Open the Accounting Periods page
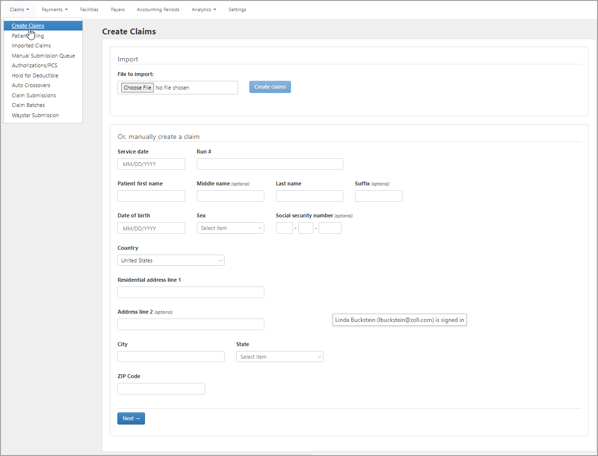The height and width of the screenshot is (456, 598). tap(158, 10)
